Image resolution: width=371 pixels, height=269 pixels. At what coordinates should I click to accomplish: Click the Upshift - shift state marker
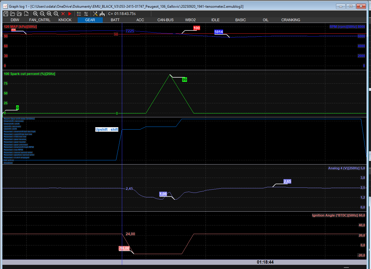[107, 130]
